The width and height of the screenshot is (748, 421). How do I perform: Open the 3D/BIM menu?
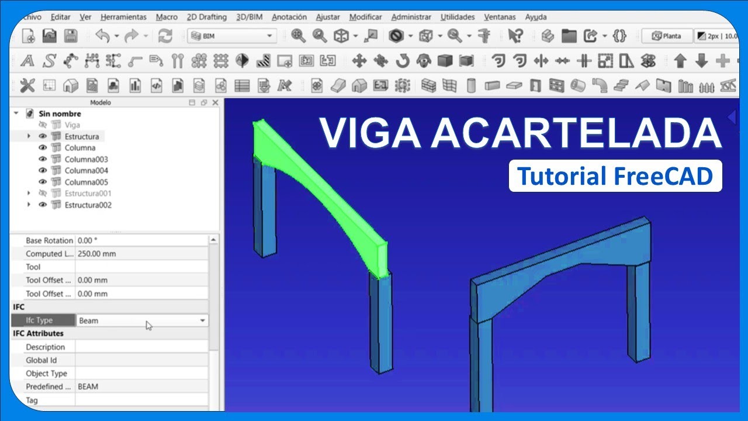pos(249,17)
